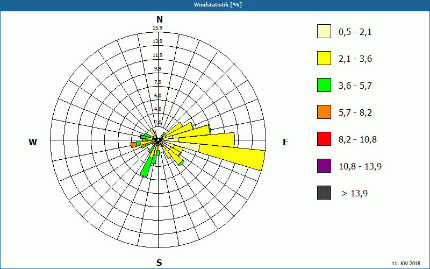The width and height of the screenshot is (430, 269).
Task: Click the purple 10,8 - 13,9 legend swatch
Action: coord(324,166)
